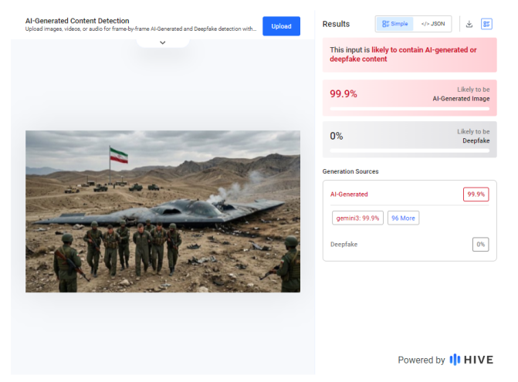518x382 pixels.
Task: Click the Deepfake 0% score badge
Action: tap(480, 245)
